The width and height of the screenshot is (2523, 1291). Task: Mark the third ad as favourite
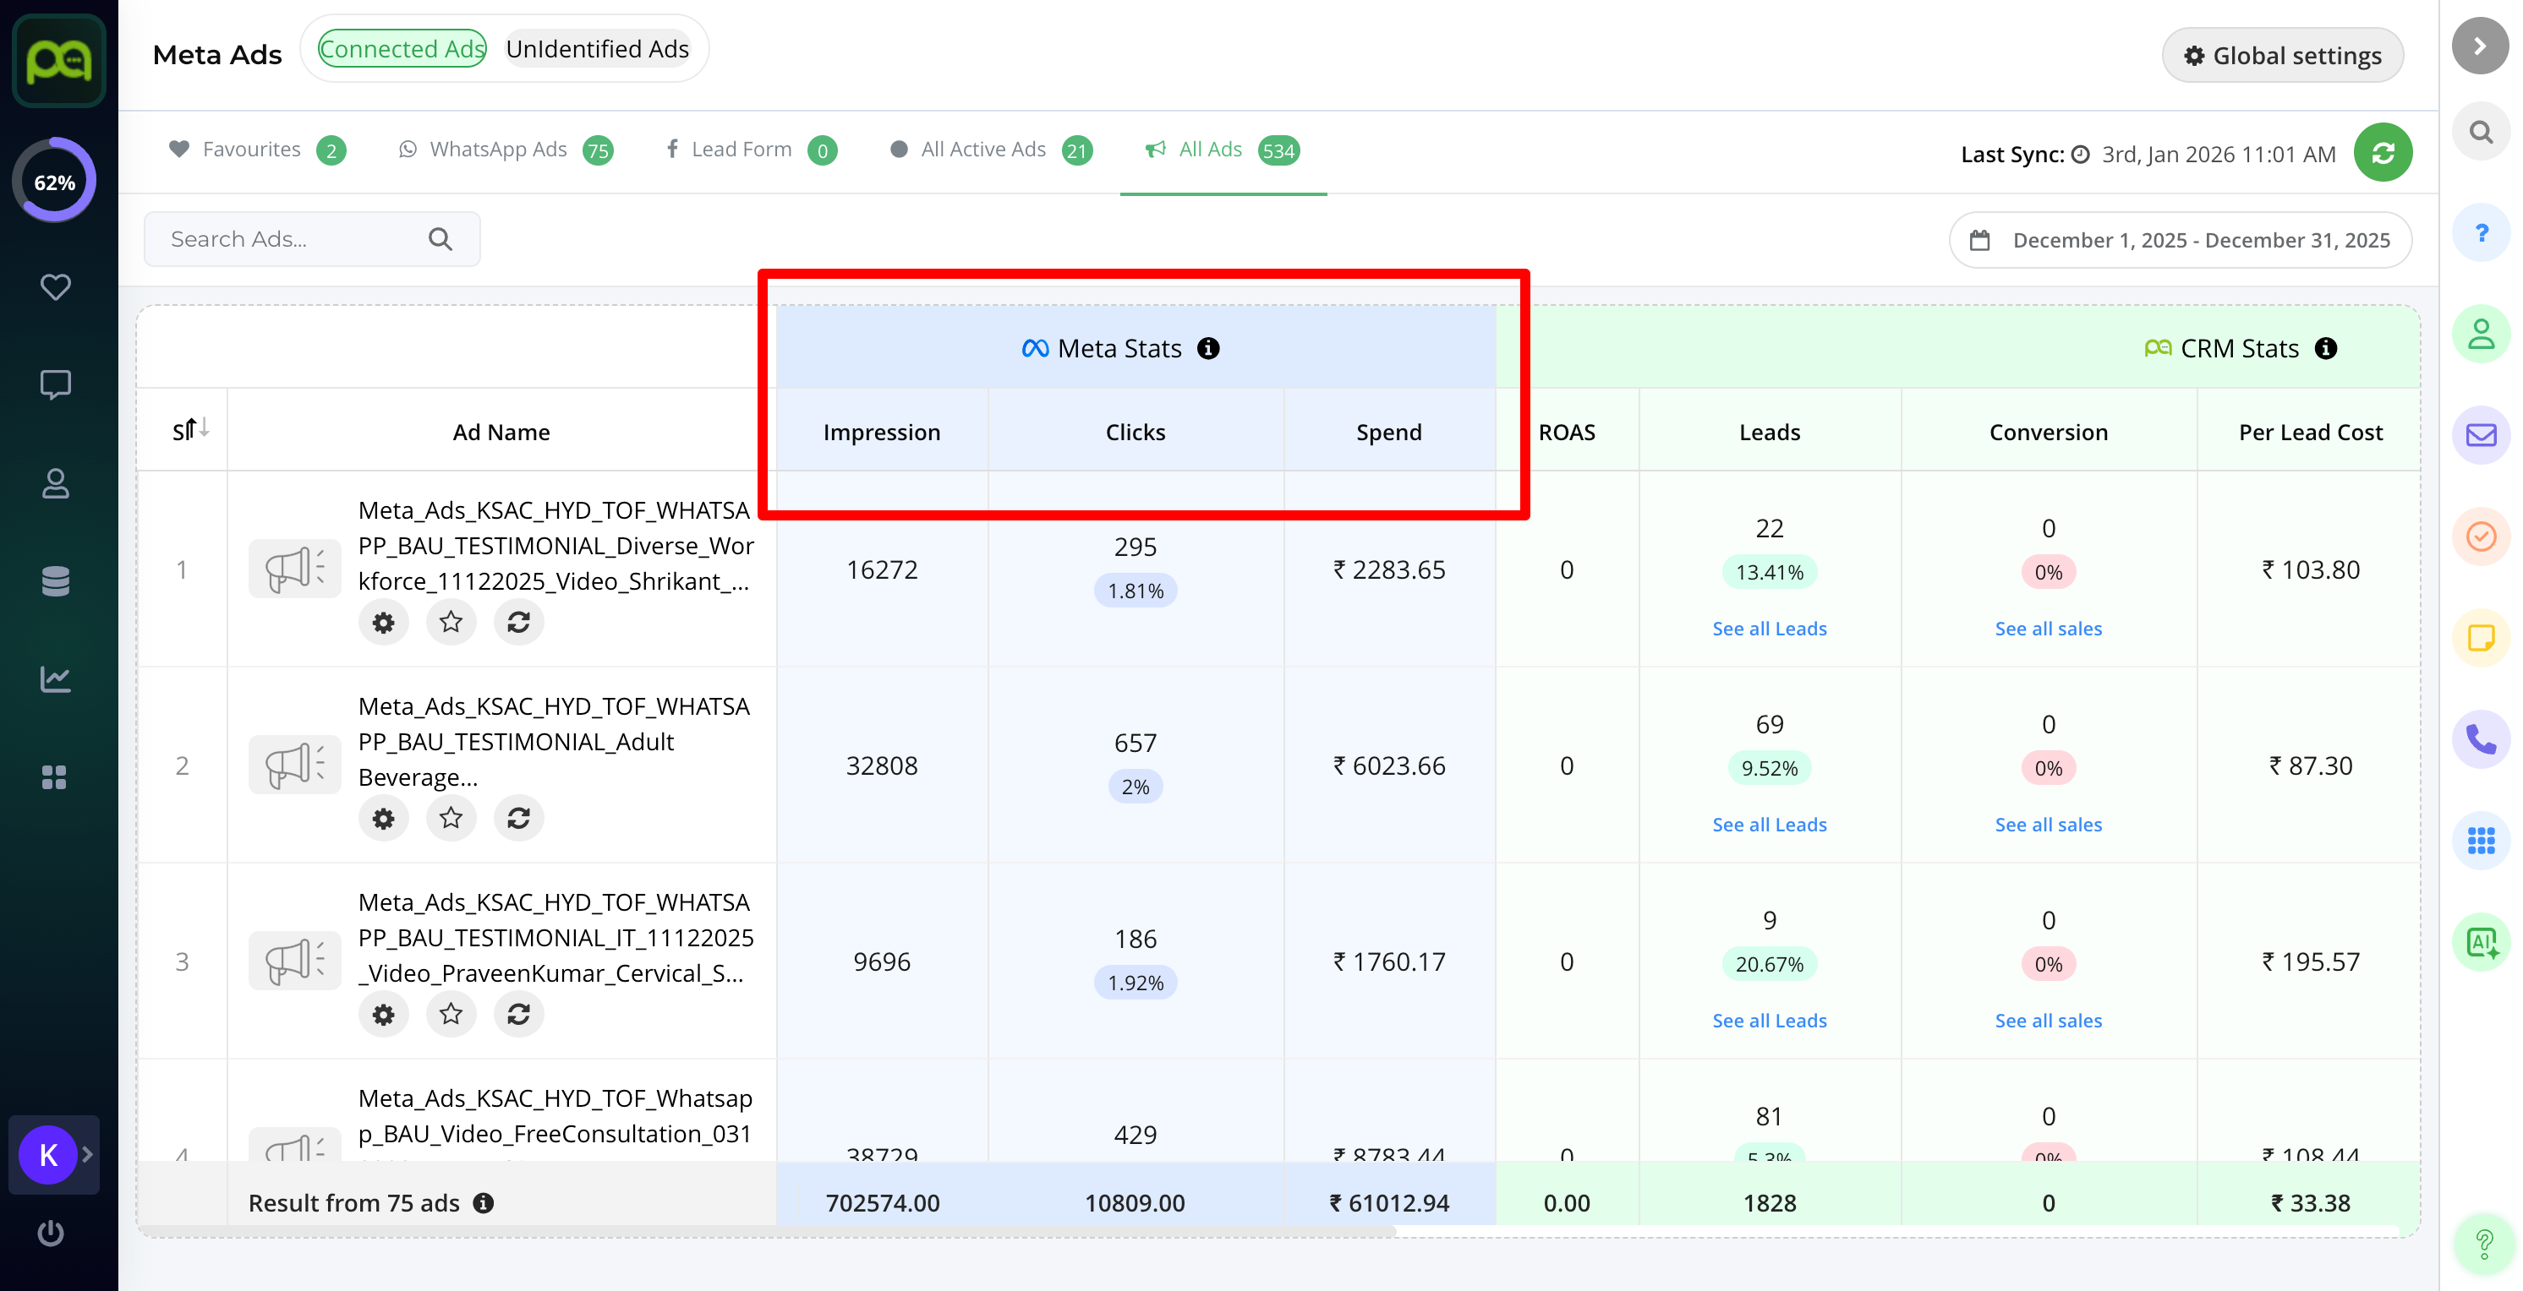451,1013
